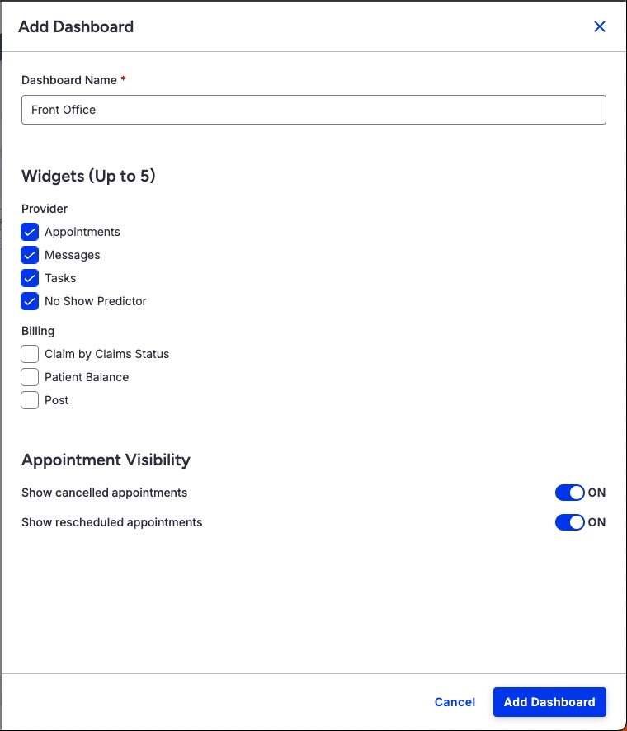Click the Dashboard Name input field

pyautogui.click(x=313, y=110)
